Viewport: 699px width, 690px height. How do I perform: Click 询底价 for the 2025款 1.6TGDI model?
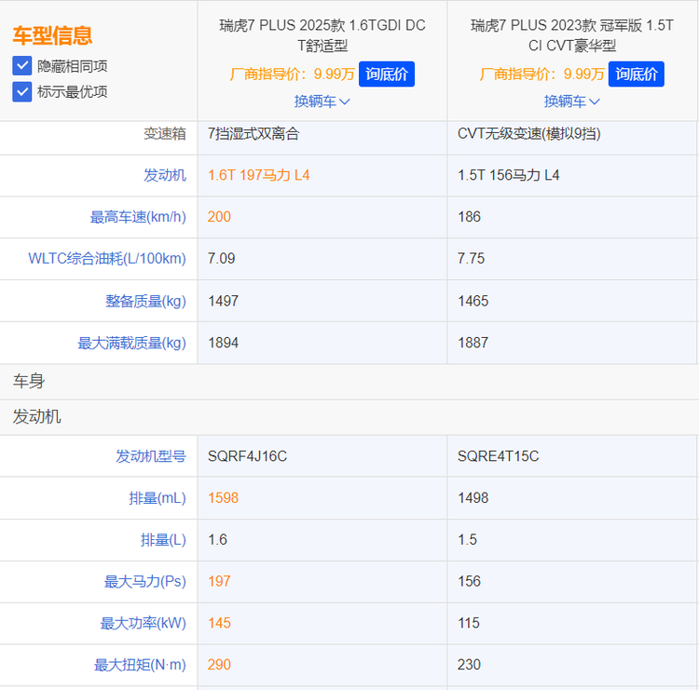point(387,74)
